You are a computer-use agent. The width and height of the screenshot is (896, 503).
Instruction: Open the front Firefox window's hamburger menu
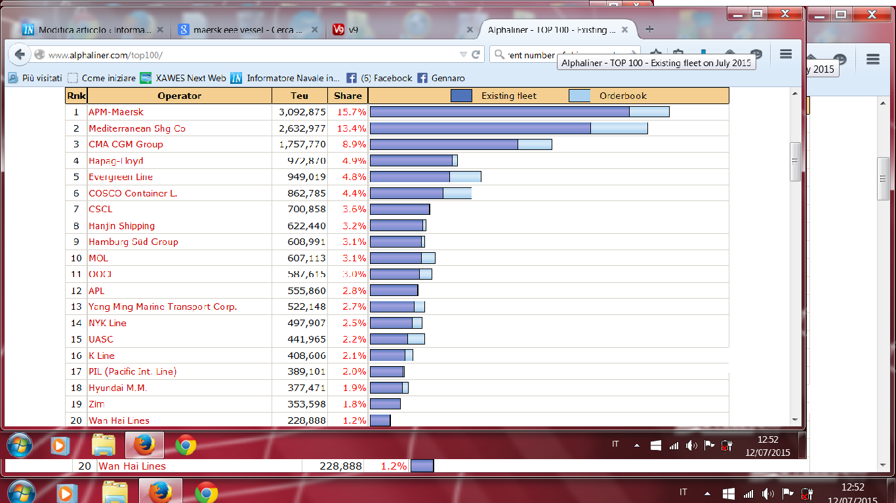786,55
